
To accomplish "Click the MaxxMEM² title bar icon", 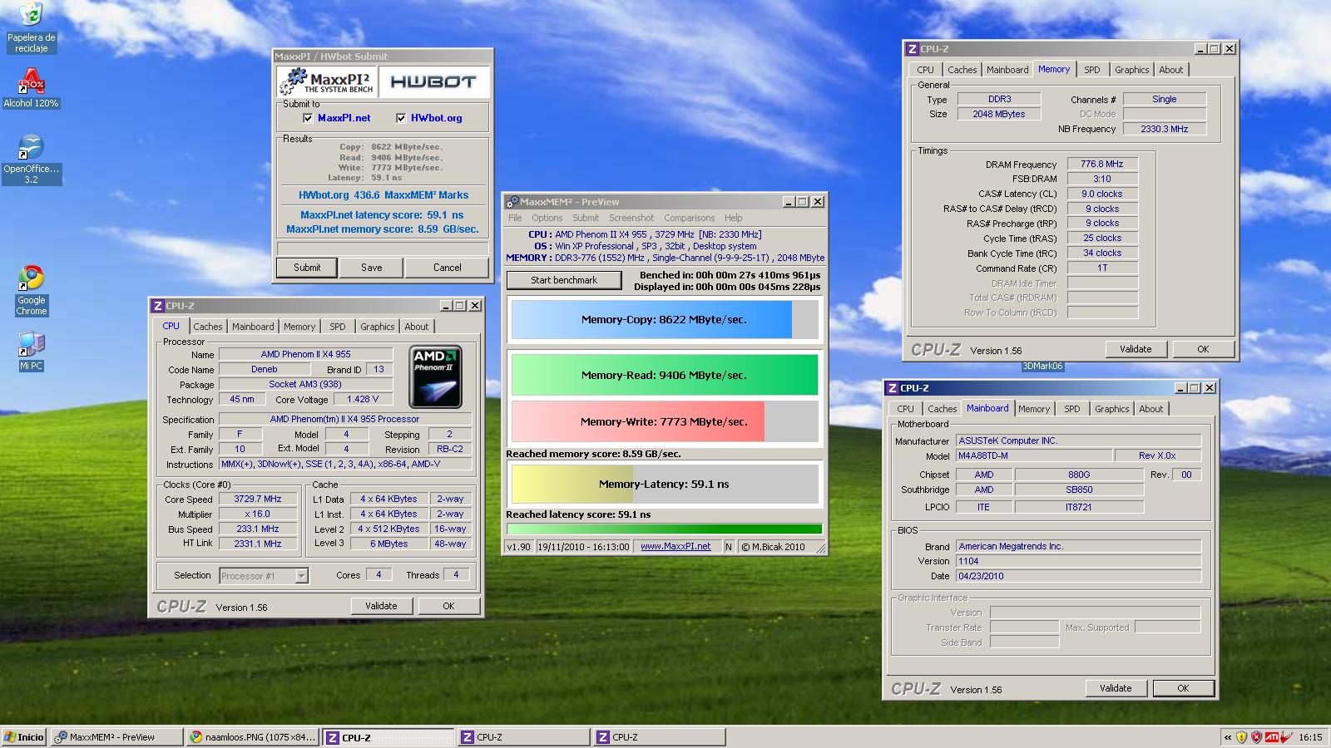I will (x=512, y=202).
